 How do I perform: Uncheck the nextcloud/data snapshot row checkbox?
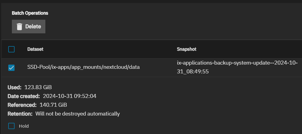[11, 68]
